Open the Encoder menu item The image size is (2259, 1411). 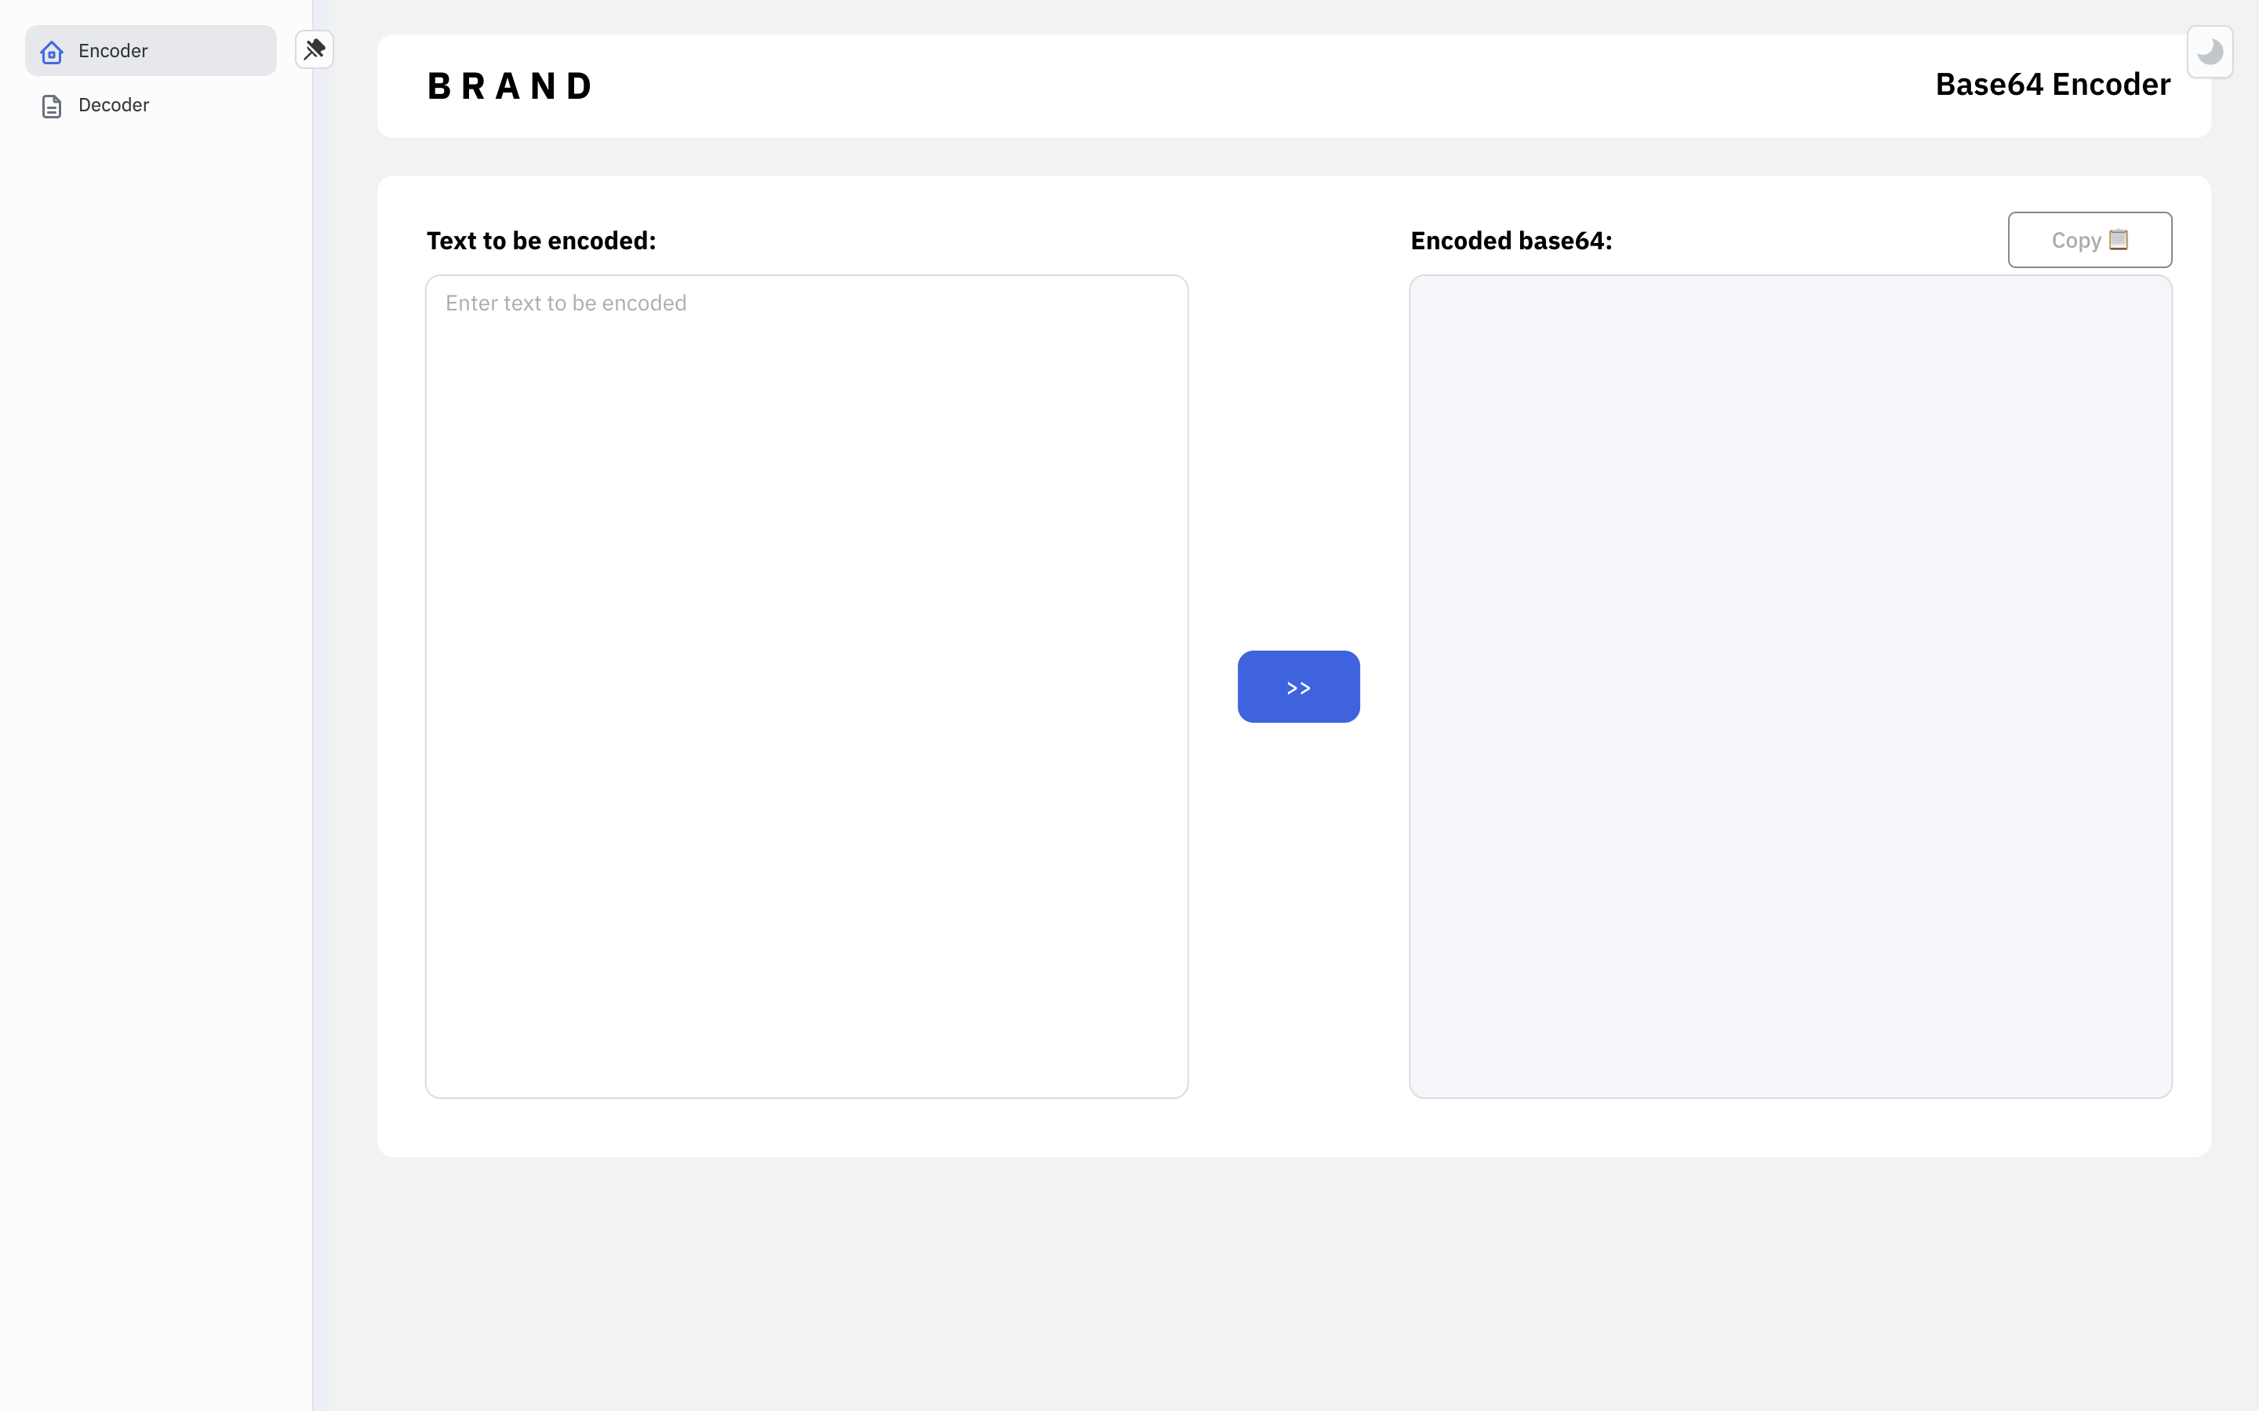coord(113,51)
